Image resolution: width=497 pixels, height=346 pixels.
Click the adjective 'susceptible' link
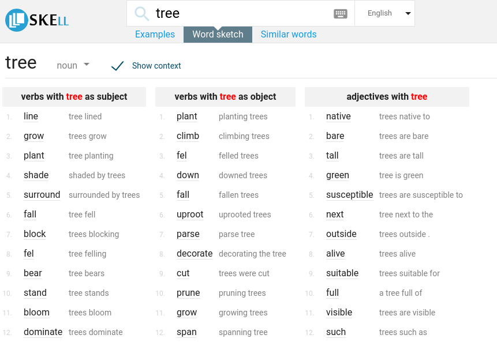[x=350, y=194]
